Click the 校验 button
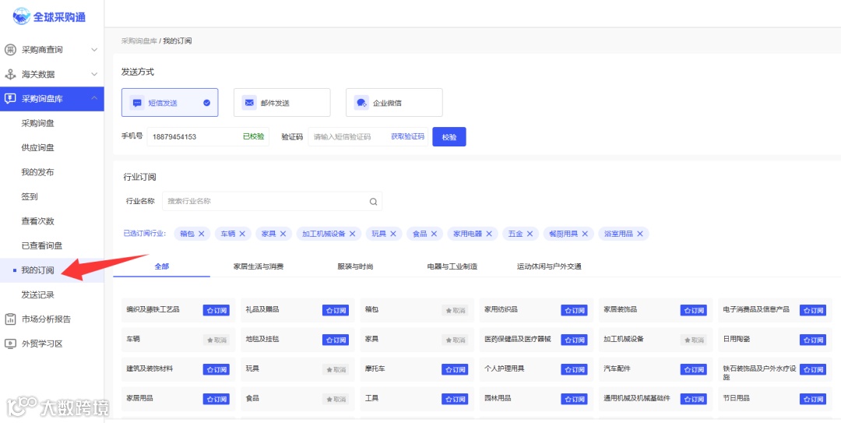The image size is (841, 423). [x=449, y=137]
